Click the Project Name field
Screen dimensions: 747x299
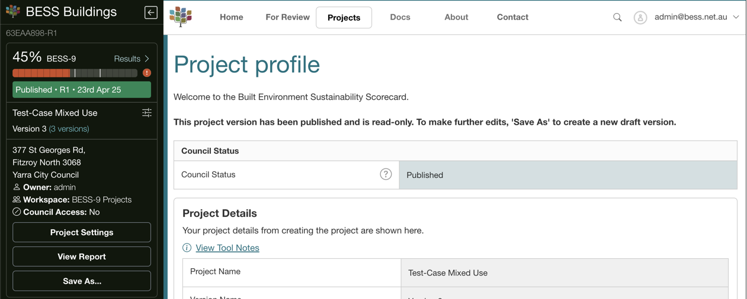(564, 273)
